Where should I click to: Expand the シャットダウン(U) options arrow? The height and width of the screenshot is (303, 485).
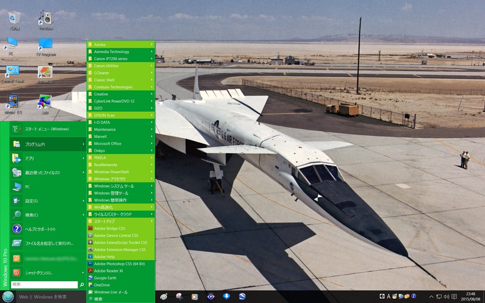[83, 273]
